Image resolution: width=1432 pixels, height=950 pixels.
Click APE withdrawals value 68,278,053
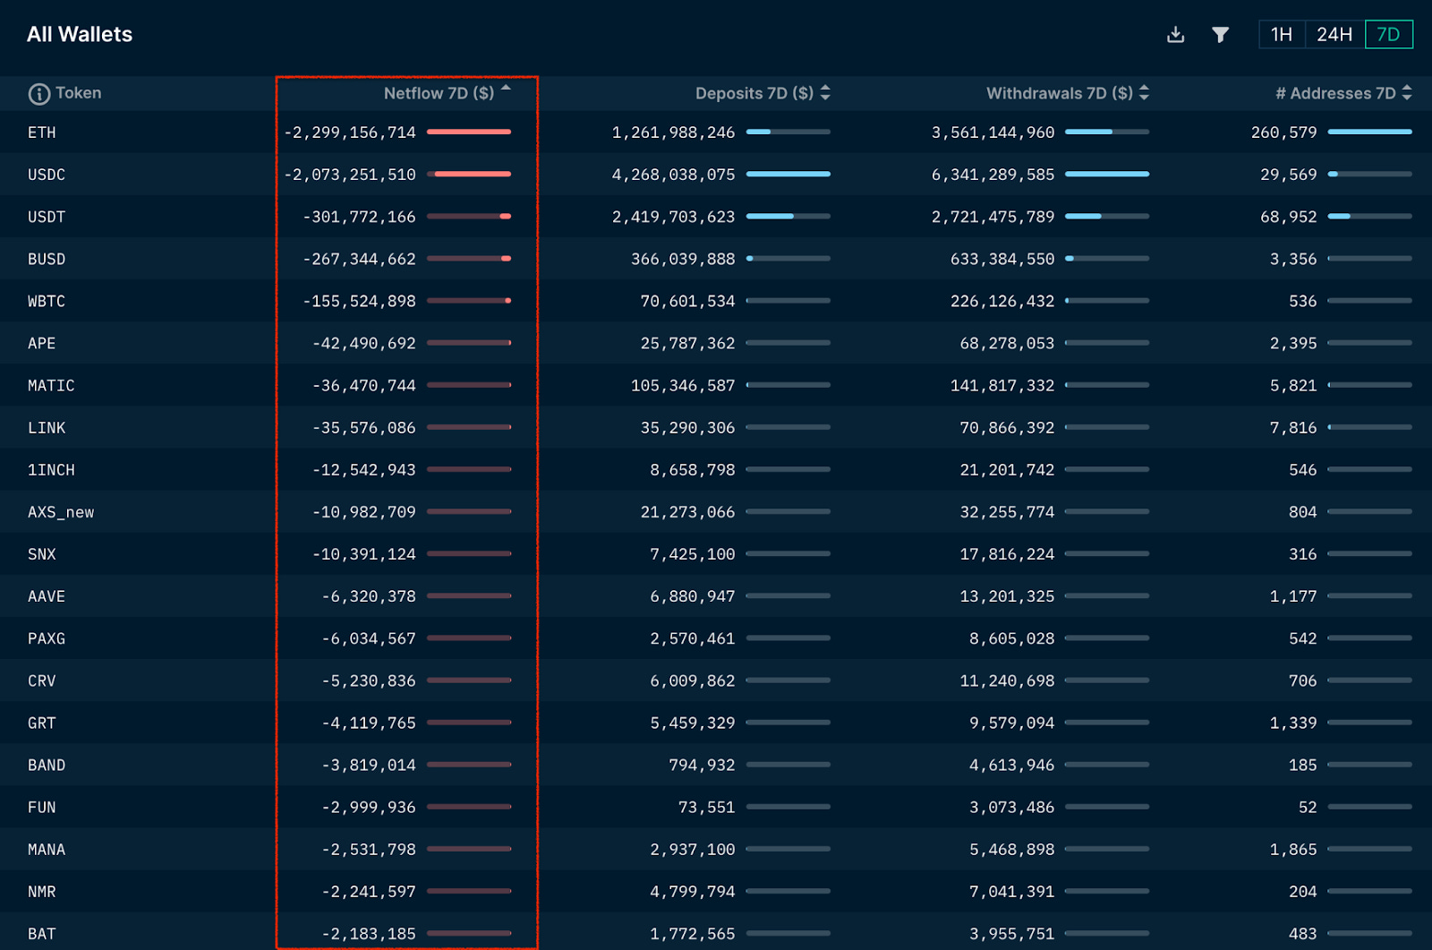tap(1007, 343)
